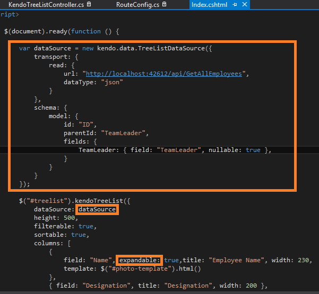319x294 pixels.
Task: Click '$(document).ready(function' line
Action: click(x=62, y=31)
